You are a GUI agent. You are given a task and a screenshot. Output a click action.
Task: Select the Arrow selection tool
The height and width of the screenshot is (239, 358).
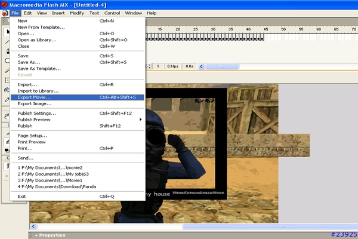8,32
